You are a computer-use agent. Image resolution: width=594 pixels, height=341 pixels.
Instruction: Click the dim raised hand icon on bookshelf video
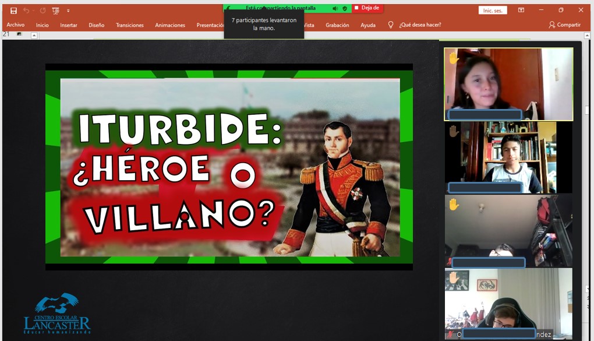(x=454, y=131)
